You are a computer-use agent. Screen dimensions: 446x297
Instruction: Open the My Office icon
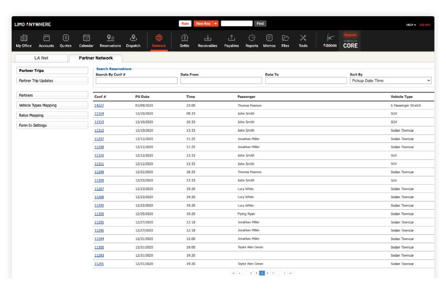coord(24,38)
